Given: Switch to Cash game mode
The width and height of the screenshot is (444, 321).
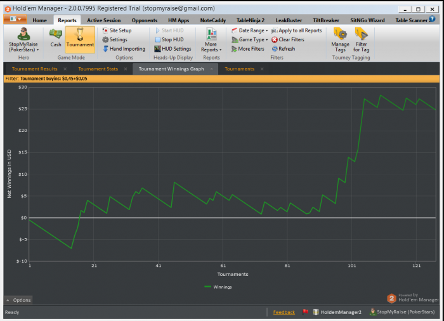Looking at the screenshot, I should pos(56,37).
